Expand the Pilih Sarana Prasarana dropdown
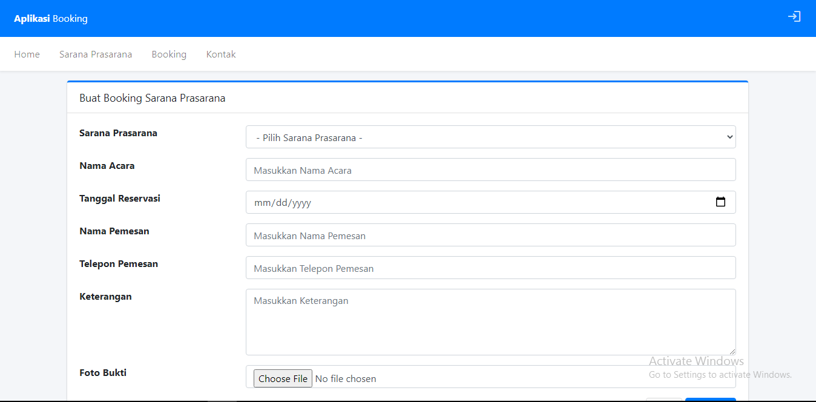The image size is (816, 402). click(490, 137)
